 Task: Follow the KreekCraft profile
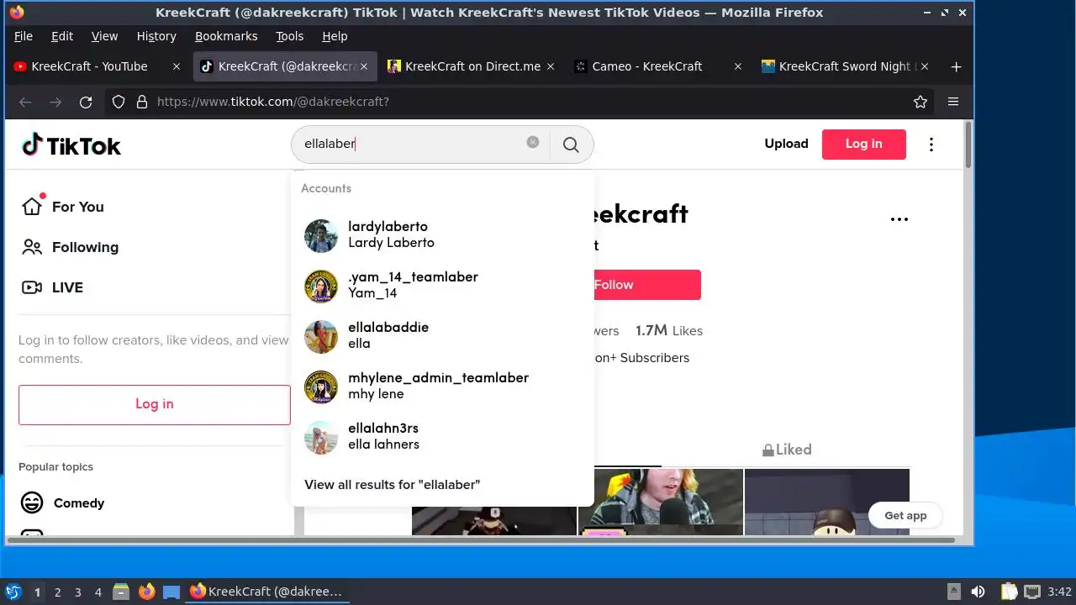pos(646,285)
